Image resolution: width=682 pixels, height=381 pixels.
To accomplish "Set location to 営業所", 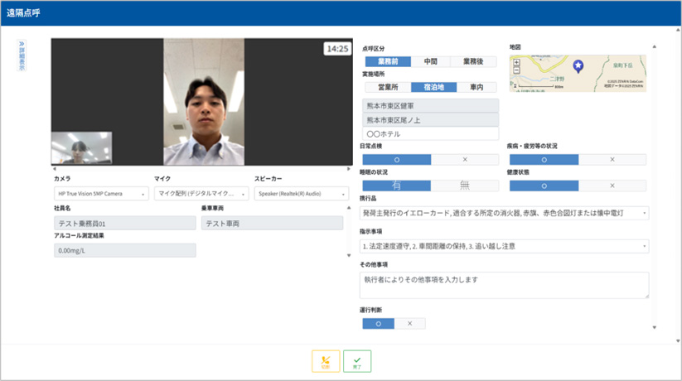I will [x=388, y=87].
